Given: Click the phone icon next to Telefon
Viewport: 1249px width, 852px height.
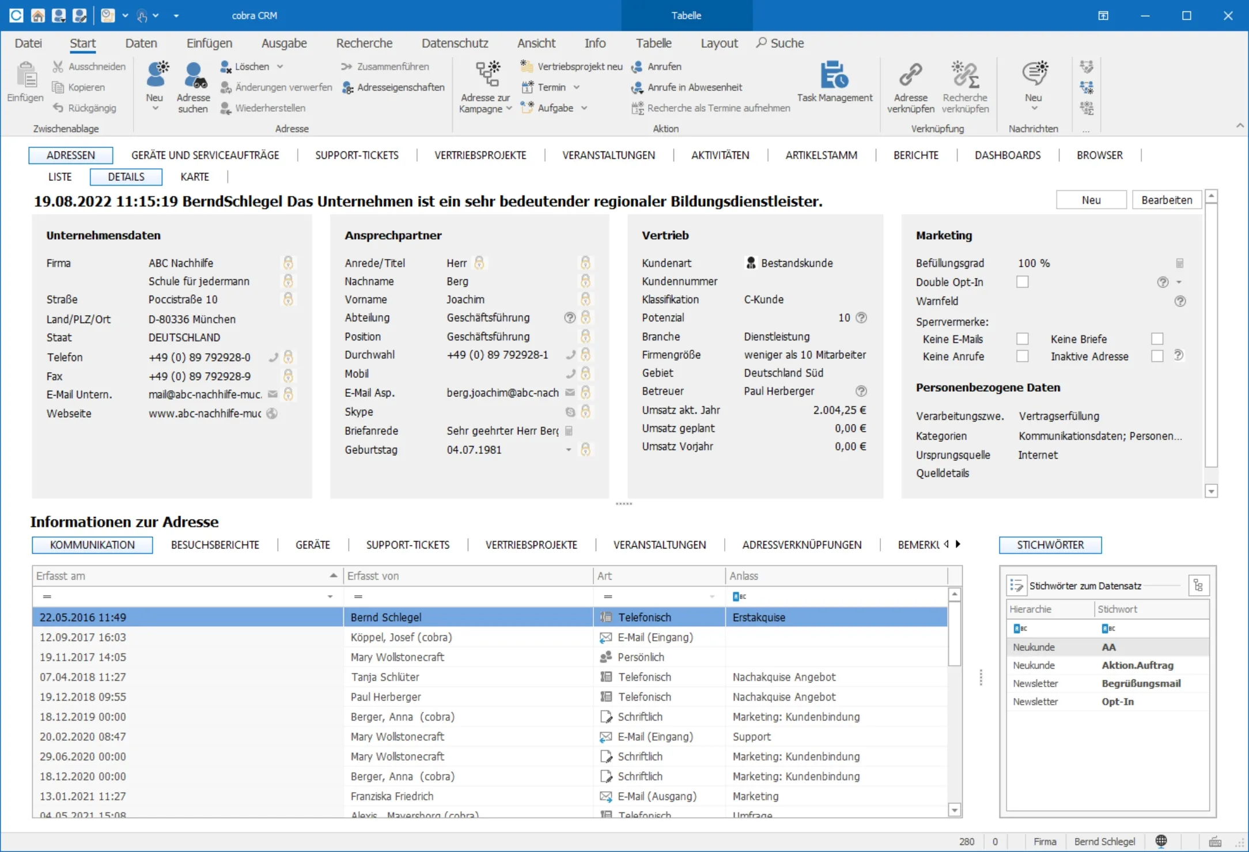Looking at the screenshot, I should click(274, 357).
